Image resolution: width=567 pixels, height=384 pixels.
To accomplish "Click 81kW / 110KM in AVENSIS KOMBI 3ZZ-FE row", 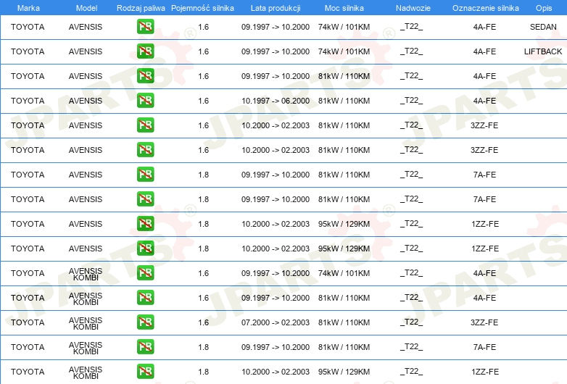I will pos(344,322).
